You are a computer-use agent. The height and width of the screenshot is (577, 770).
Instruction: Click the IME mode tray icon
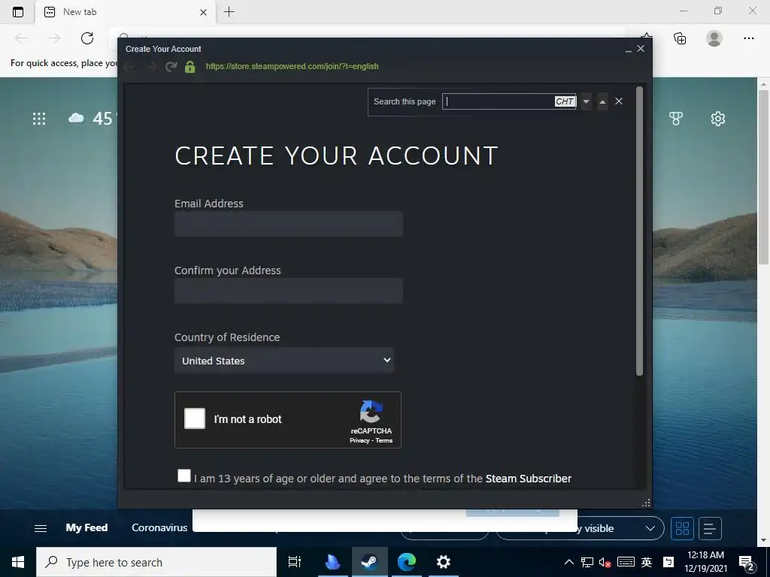tap(668, 562)
